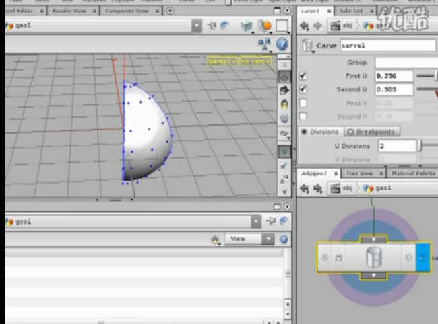Click the obj path button in parameters

click(x=343, y=26)
